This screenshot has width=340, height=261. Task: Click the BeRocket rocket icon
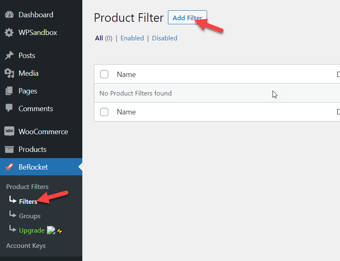[9, 167]
